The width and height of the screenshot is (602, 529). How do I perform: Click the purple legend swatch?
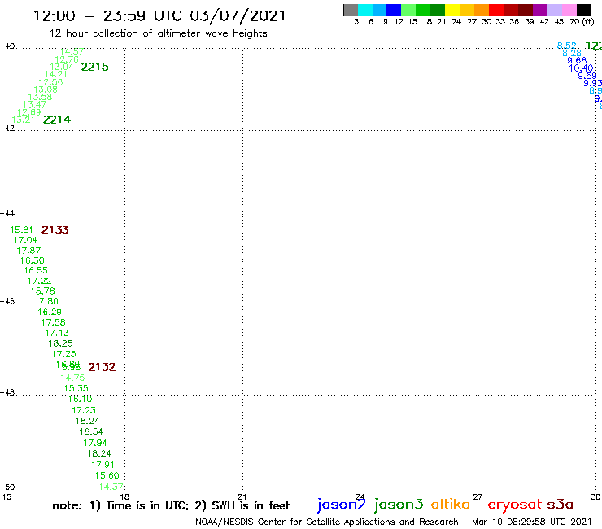[x=540, y=10]
